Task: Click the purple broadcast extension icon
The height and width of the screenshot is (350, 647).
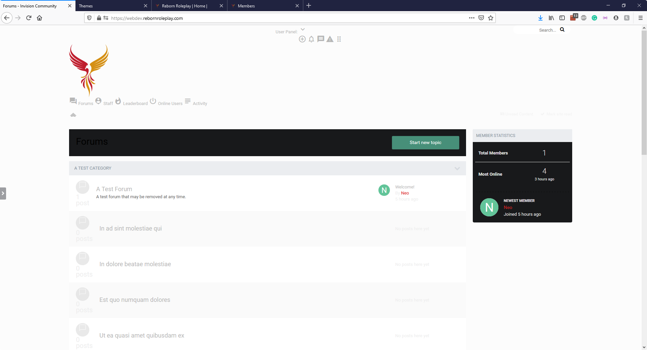Action: point(605,18)
